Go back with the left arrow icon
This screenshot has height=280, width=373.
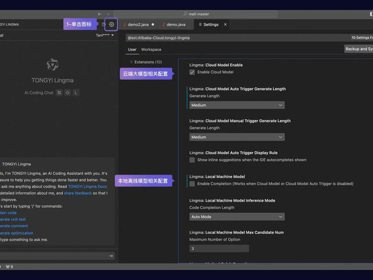[100, 14]
